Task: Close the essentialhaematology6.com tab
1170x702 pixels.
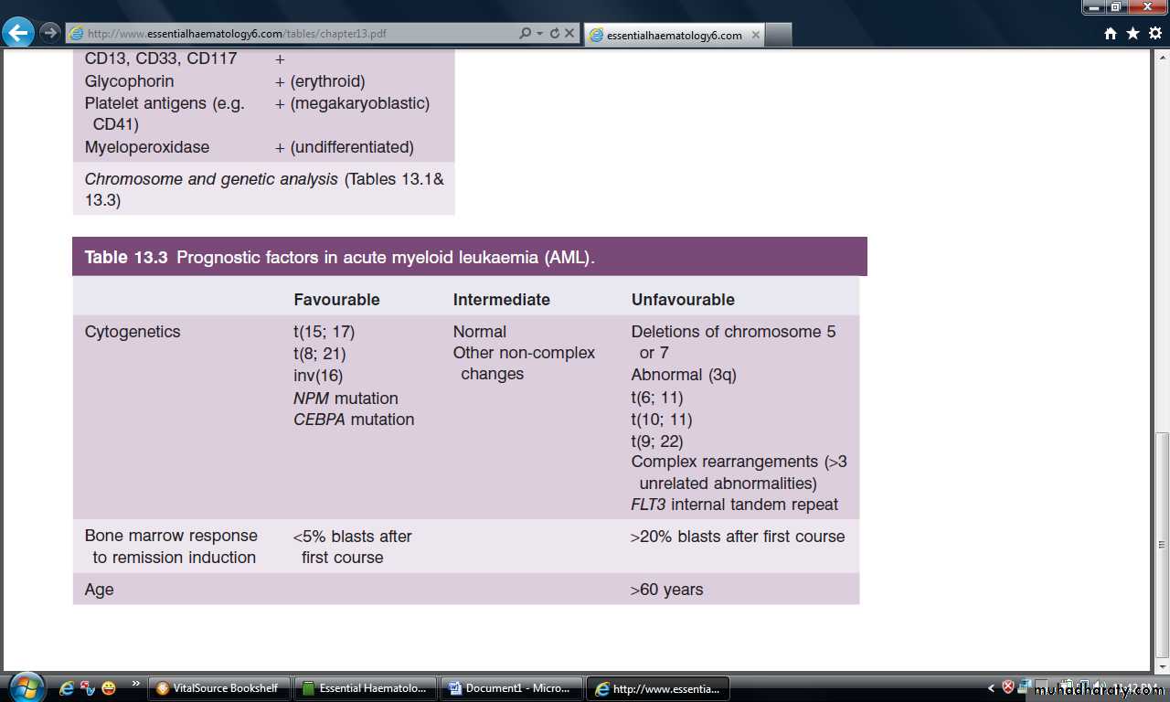Action: pyautogui.click(x=755, y=35)
